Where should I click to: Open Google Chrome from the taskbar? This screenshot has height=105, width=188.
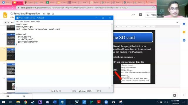[25, 102]
